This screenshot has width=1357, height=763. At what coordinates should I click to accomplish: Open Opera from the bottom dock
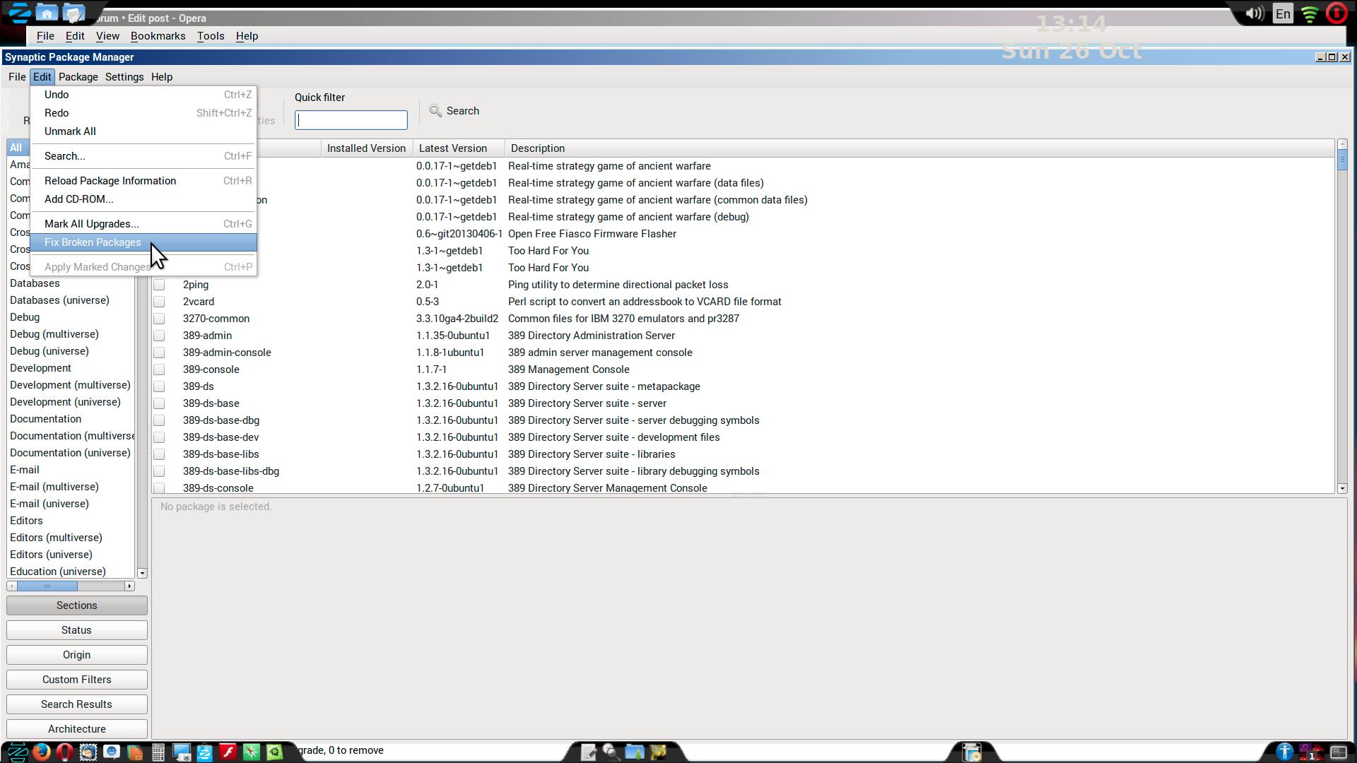click(64, 752)
